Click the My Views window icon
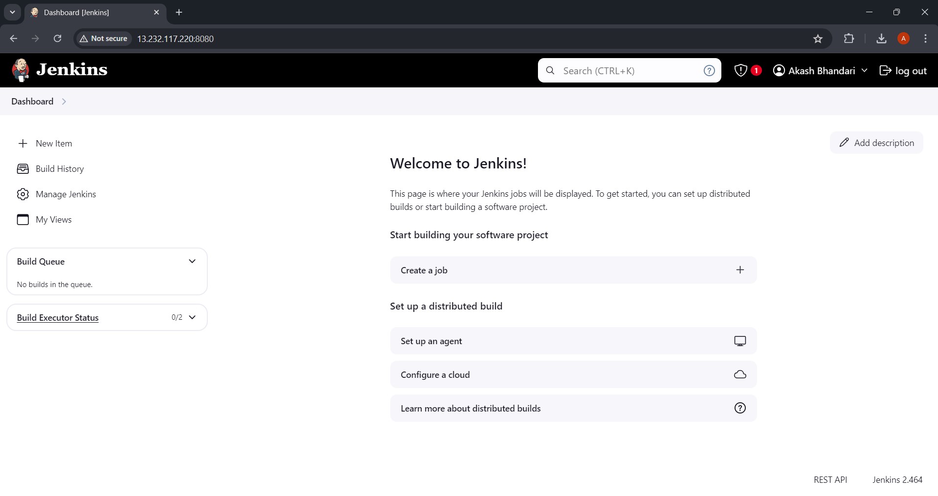The height and width of the screenshot is (496, 938). point(22,220)
